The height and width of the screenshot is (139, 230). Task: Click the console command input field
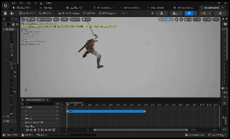click(x=73, y=135)
